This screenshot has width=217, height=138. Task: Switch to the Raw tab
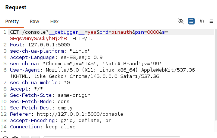tap(35, 22)
